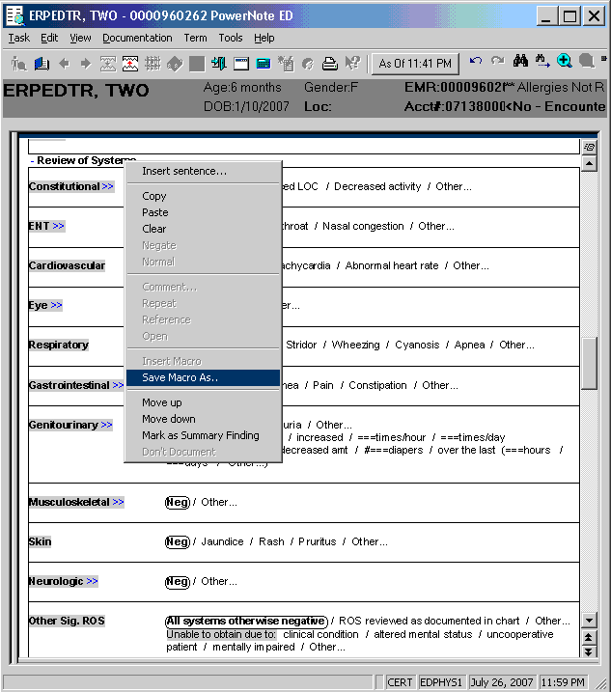
Task: Click the window layout toolbar icon
Action: click(x=240, y=64)
